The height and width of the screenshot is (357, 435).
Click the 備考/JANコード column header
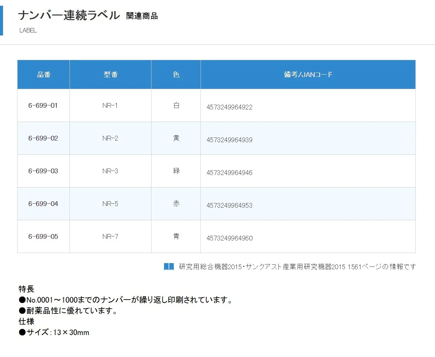tap(308, 75)
